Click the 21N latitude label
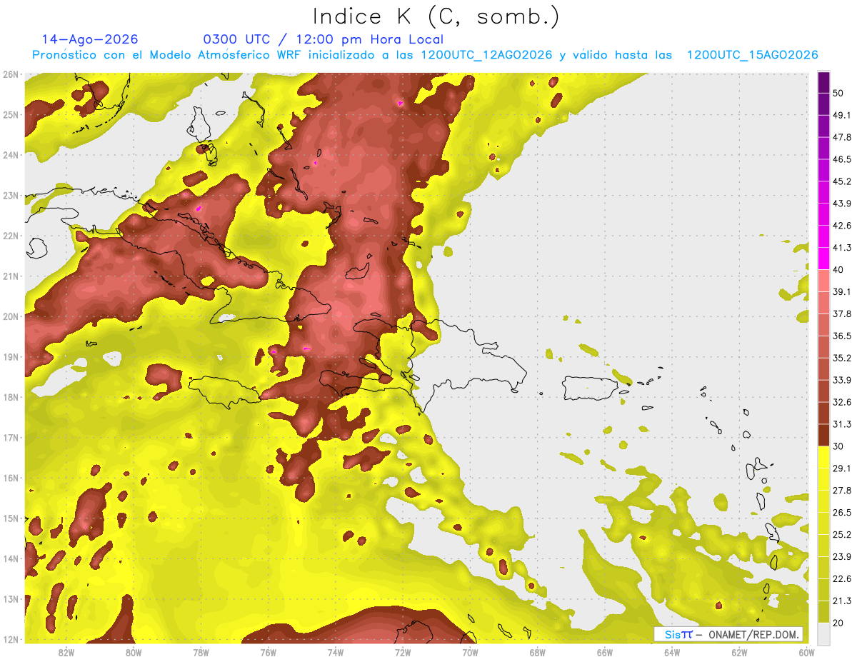857x662 pixels. coord(10,276)
